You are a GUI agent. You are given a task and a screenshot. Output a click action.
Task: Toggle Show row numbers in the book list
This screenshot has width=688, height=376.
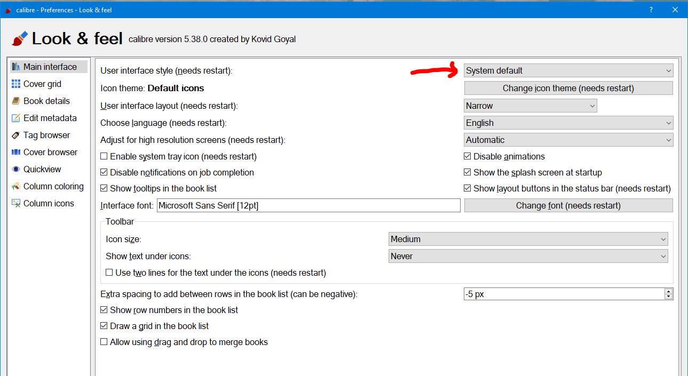[104, 310]
